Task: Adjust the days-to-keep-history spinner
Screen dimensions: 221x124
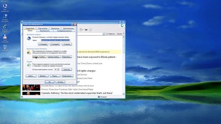Action: (58, 70)
